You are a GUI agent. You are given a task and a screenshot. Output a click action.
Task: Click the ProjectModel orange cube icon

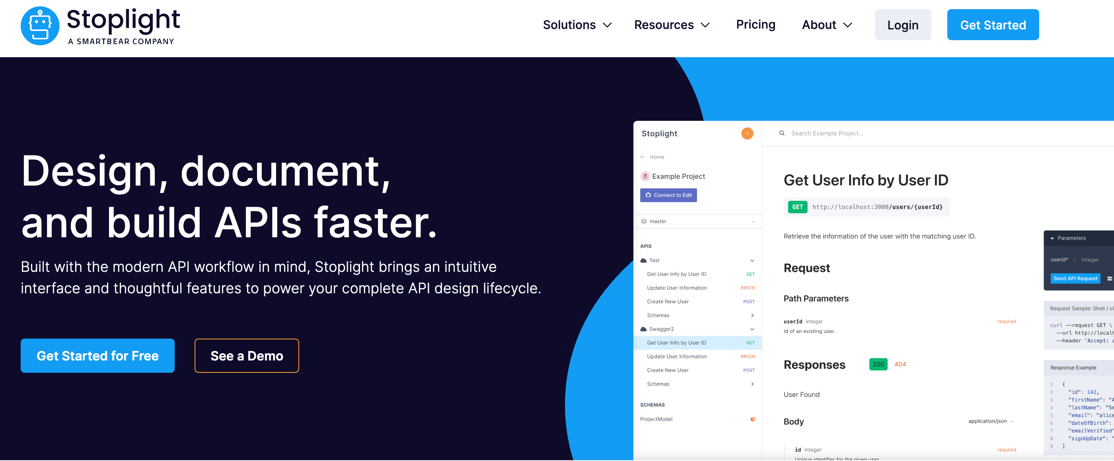pos(752,419)
